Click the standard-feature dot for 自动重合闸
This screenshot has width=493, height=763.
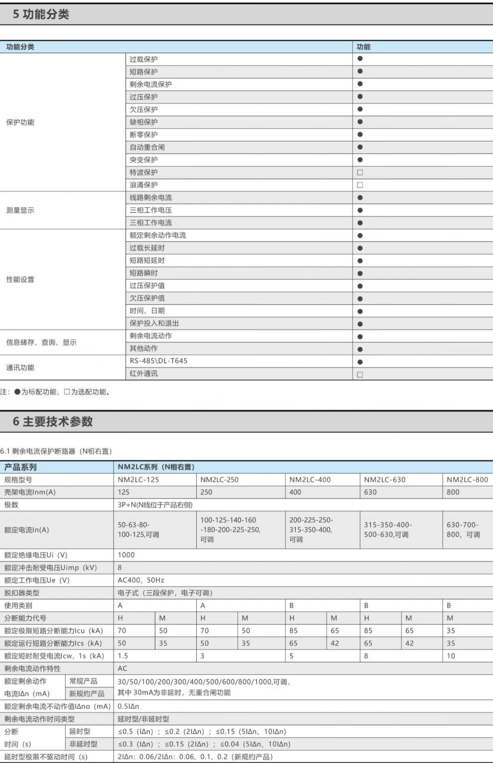click(x=360, y=147)
